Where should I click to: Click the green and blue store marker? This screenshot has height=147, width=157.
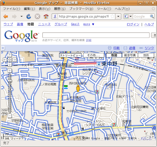tap(66, 87)
